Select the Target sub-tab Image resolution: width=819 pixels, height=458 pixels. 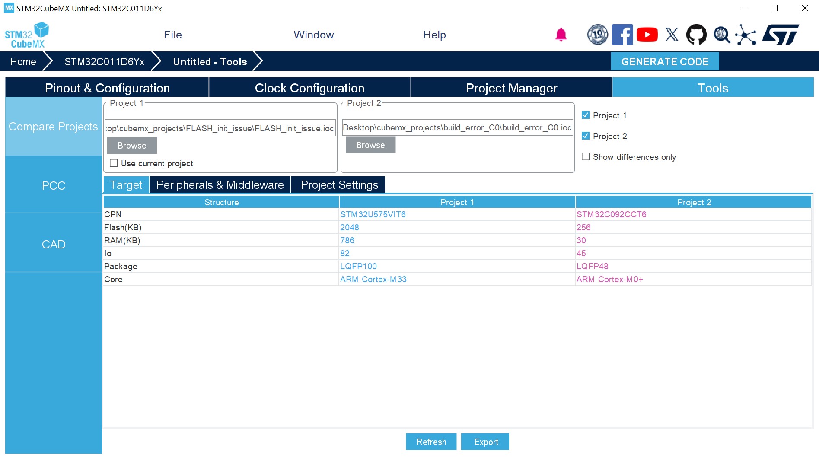[126, 185]
